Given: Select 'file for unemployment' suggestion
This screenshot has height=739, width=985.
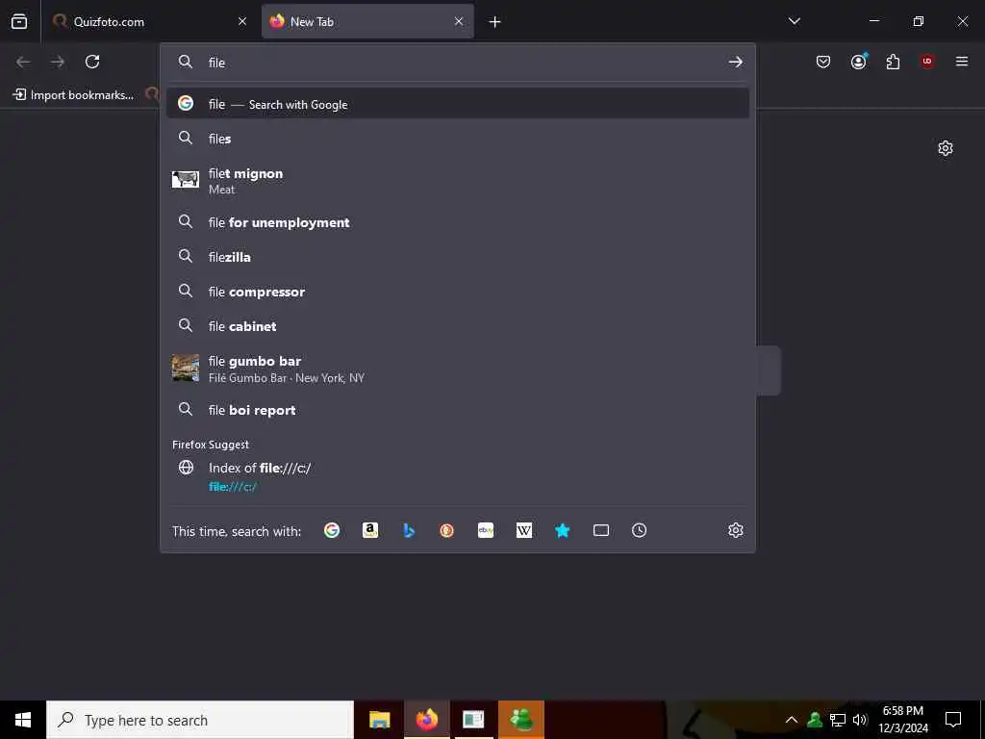Looking at the screenshot, I should 458,222.
